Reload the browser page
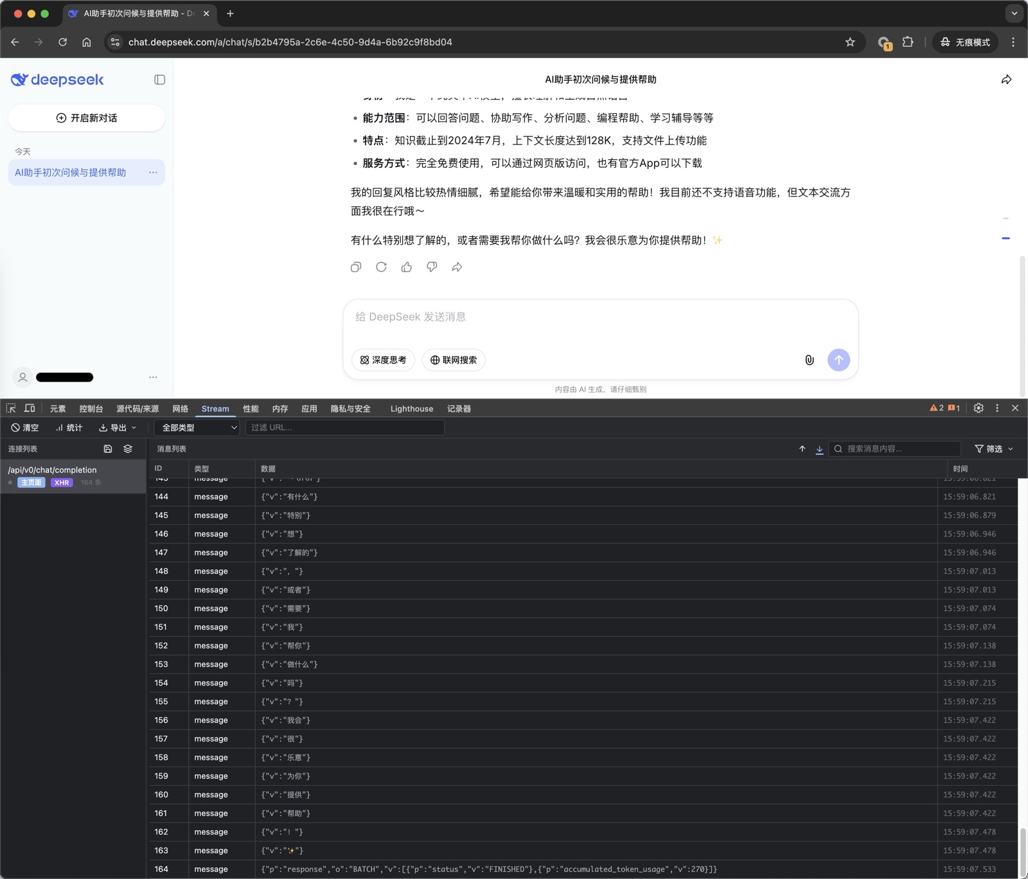 pos(62,42)
